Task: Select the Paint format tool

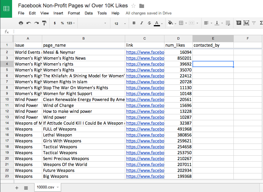Action: 44,23
